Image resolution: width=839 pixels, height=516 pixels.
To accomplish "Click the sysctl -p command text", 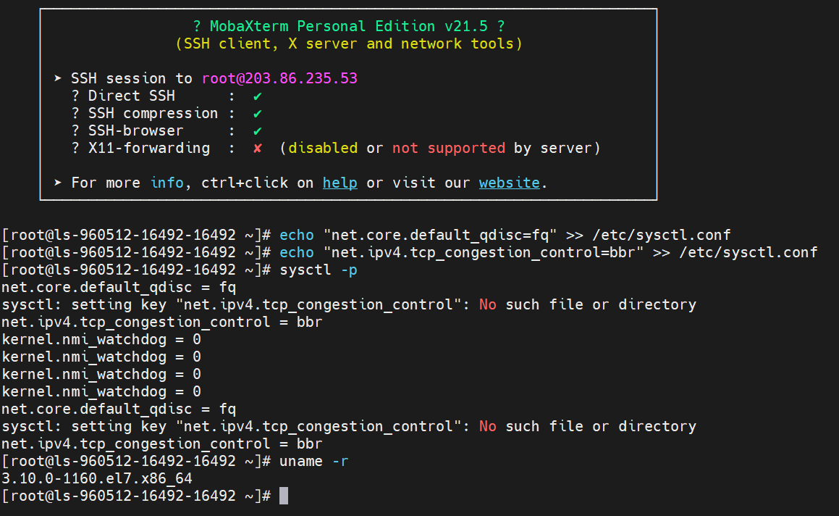I will tap(318, 270).
